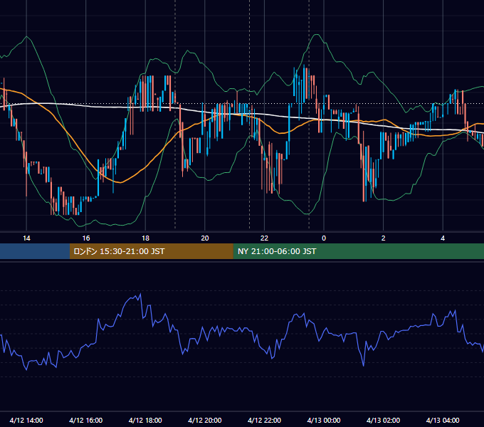Screen dimensions: 484x427
Task: Click the blue session bar left of ロンドン
Action: 35,251
